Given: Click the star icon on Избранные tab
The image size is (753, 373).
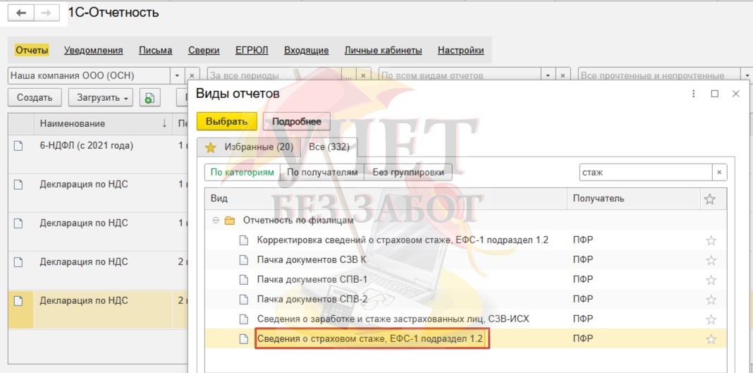Looking at the screenshot, I should tap(210, 147).
